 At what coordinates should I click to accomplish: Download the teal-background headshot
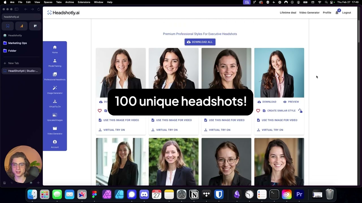pyautogui.click(x=267, y=102)
